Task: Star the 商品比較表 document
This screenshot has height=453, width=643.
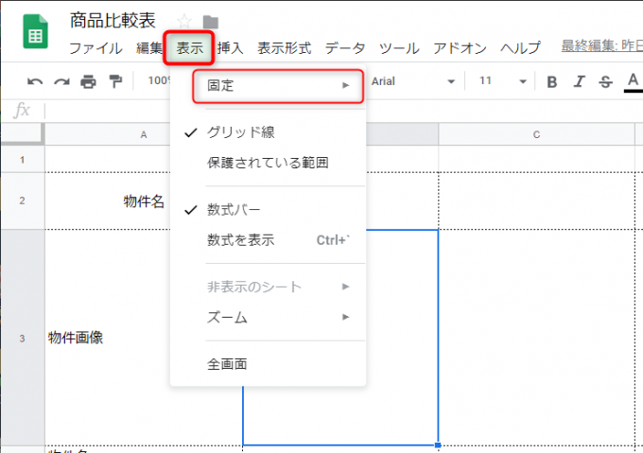Action: [184, 21]
